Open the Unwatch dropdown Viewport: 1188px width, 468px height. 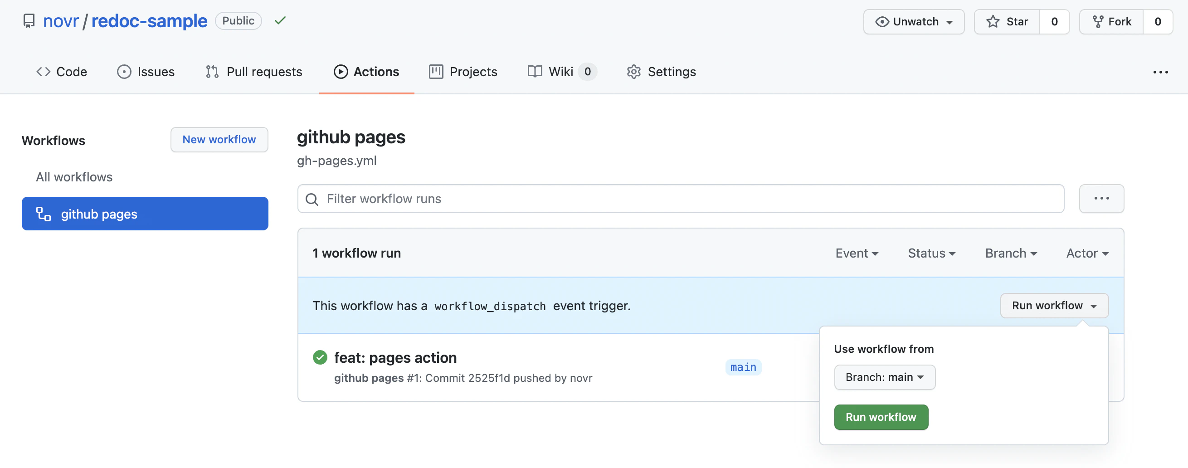914,22
